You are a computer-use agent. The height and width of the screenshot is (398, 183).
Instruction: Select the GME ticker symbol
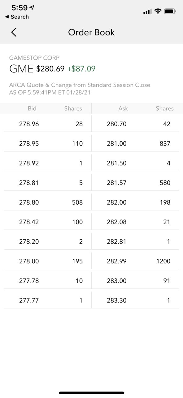pyautogui.click(x=21, y=69)
